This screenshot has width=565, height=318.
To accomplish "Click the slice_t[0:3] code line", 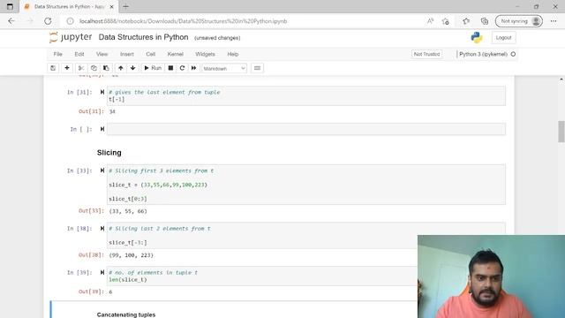I will pyautogui.click(x=128, y=199).
